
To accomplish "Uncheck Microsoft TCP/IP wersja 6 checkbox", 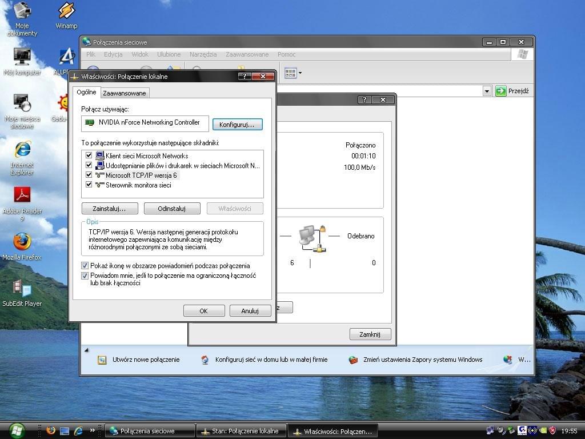I will [x=89, y=175].
